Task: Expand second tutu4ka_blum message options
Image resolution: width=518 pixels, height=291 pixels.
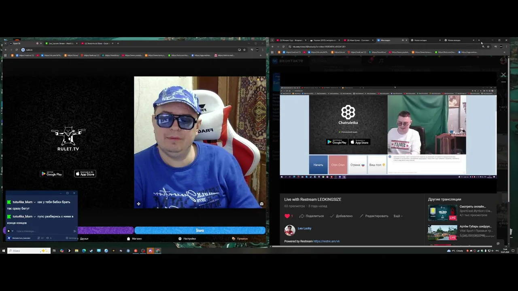Action: (35, 217)
